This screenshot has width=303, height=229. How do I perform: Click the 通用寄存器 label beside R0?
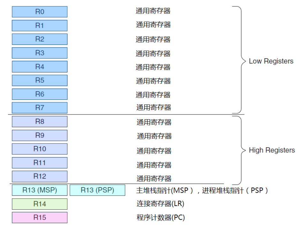pos(153,11)
